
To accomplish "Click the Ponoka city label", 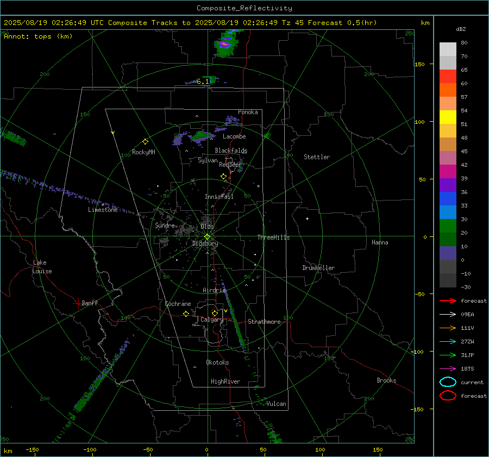I will (248, 112).
